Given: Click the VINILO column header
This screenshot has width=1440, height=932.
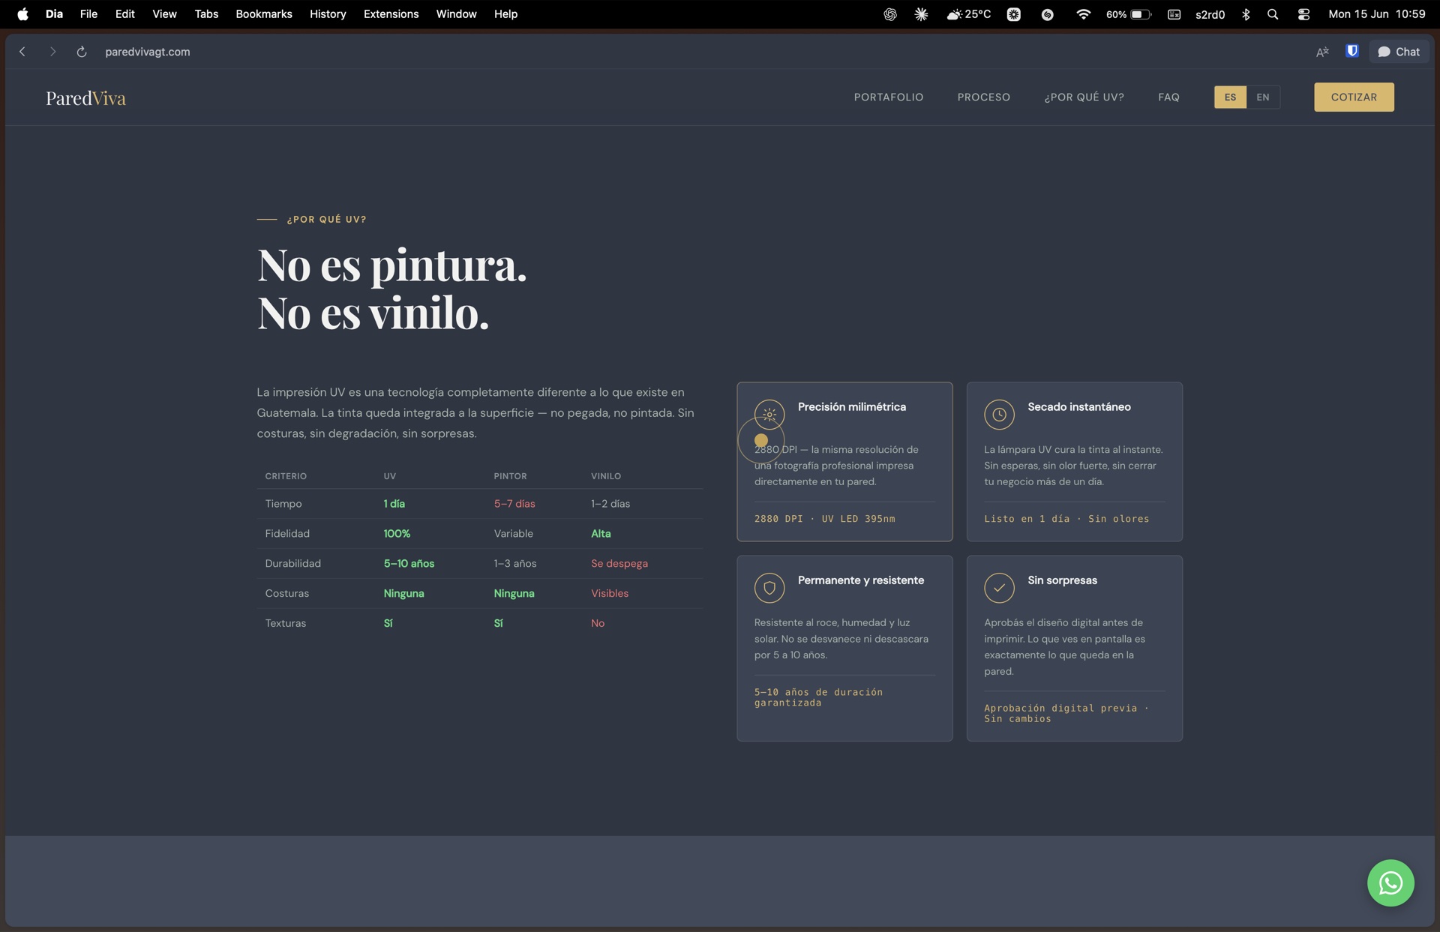Looking at the screenshot, I should tap(605, 476).
